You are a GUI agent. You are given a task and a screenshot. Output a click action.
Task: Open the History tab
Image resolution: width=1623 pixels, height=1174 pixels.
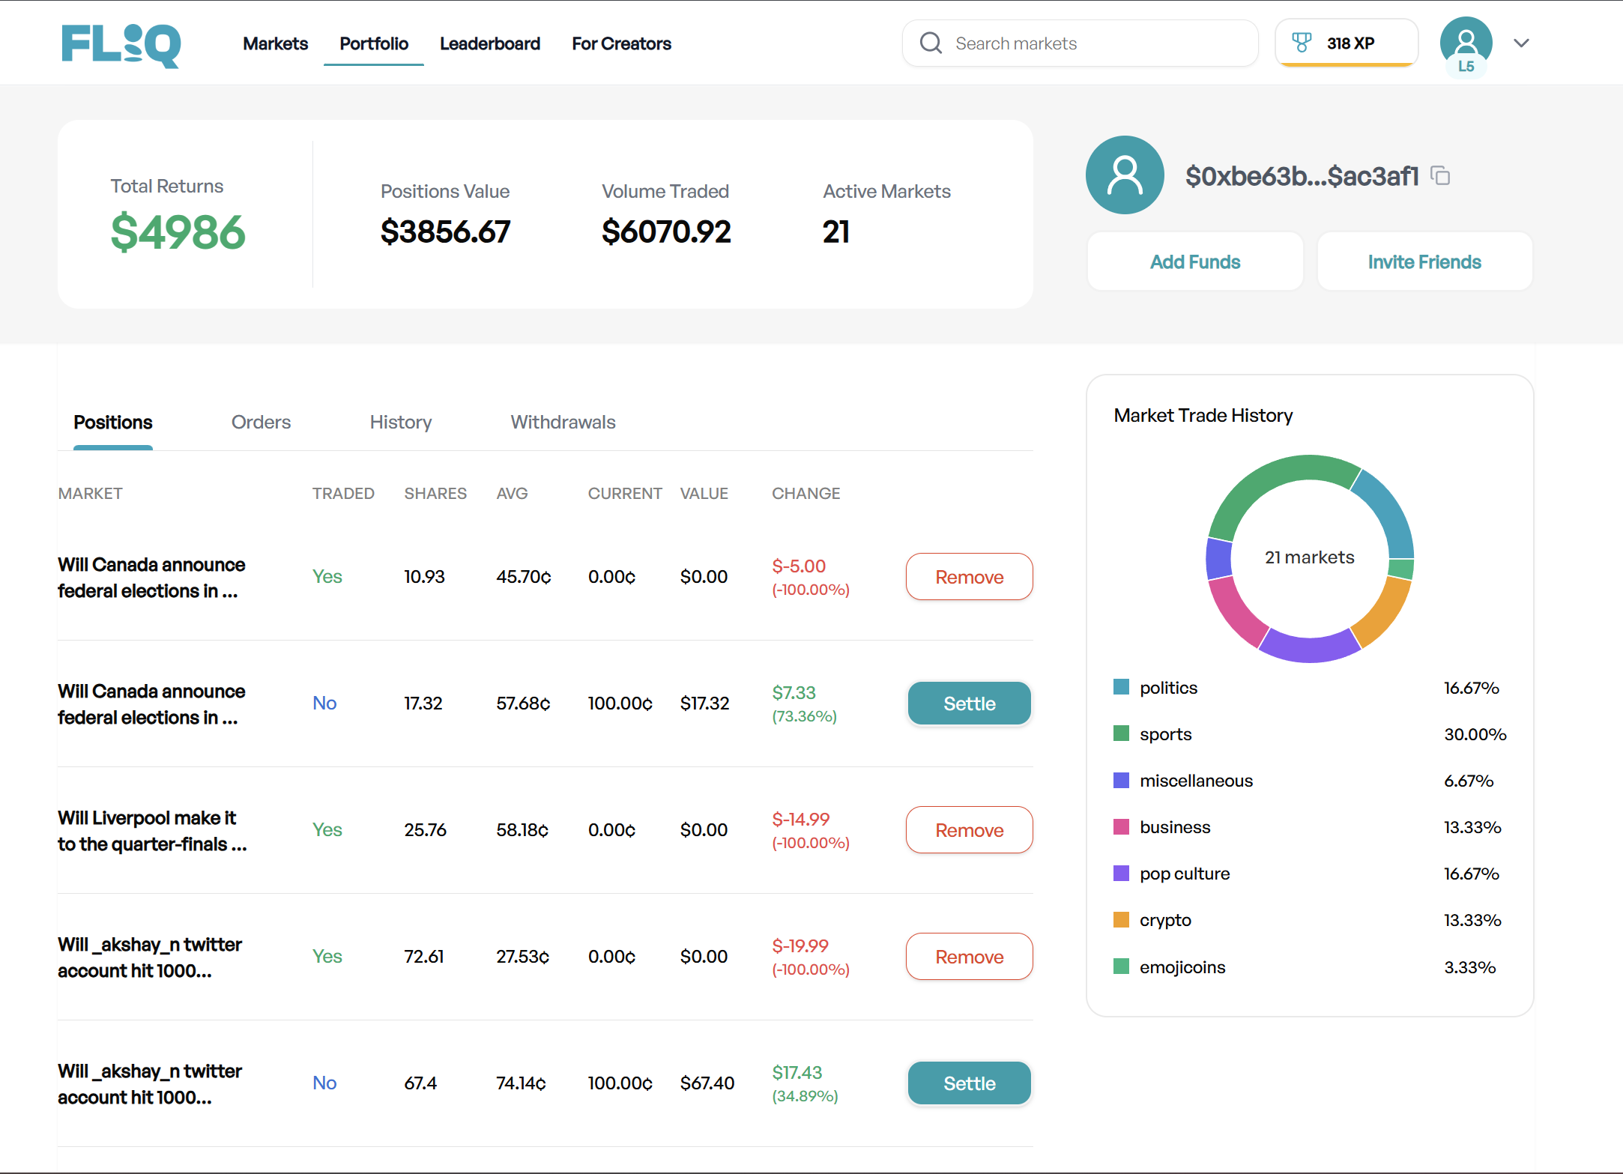coord(400,423)
